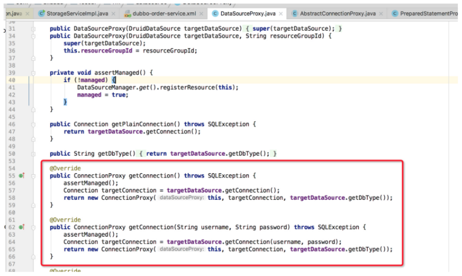Image resolution: width=462 pixels, height=276 pixels.
Task: Click 'password' argument on line 64
Action: 321,242
